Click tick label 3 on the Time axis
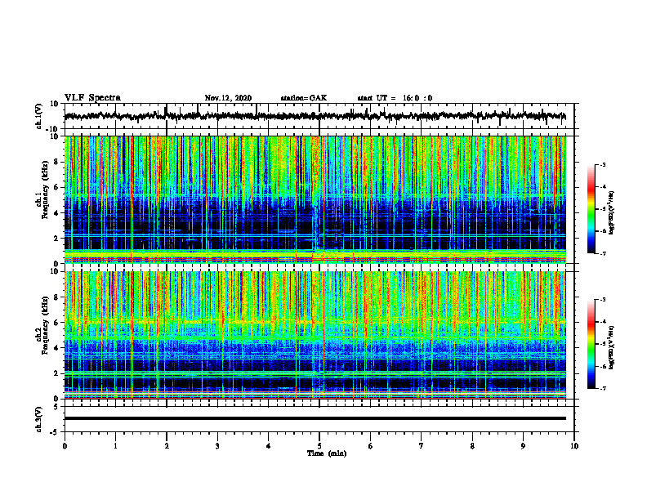 click(x=217, y=446)
